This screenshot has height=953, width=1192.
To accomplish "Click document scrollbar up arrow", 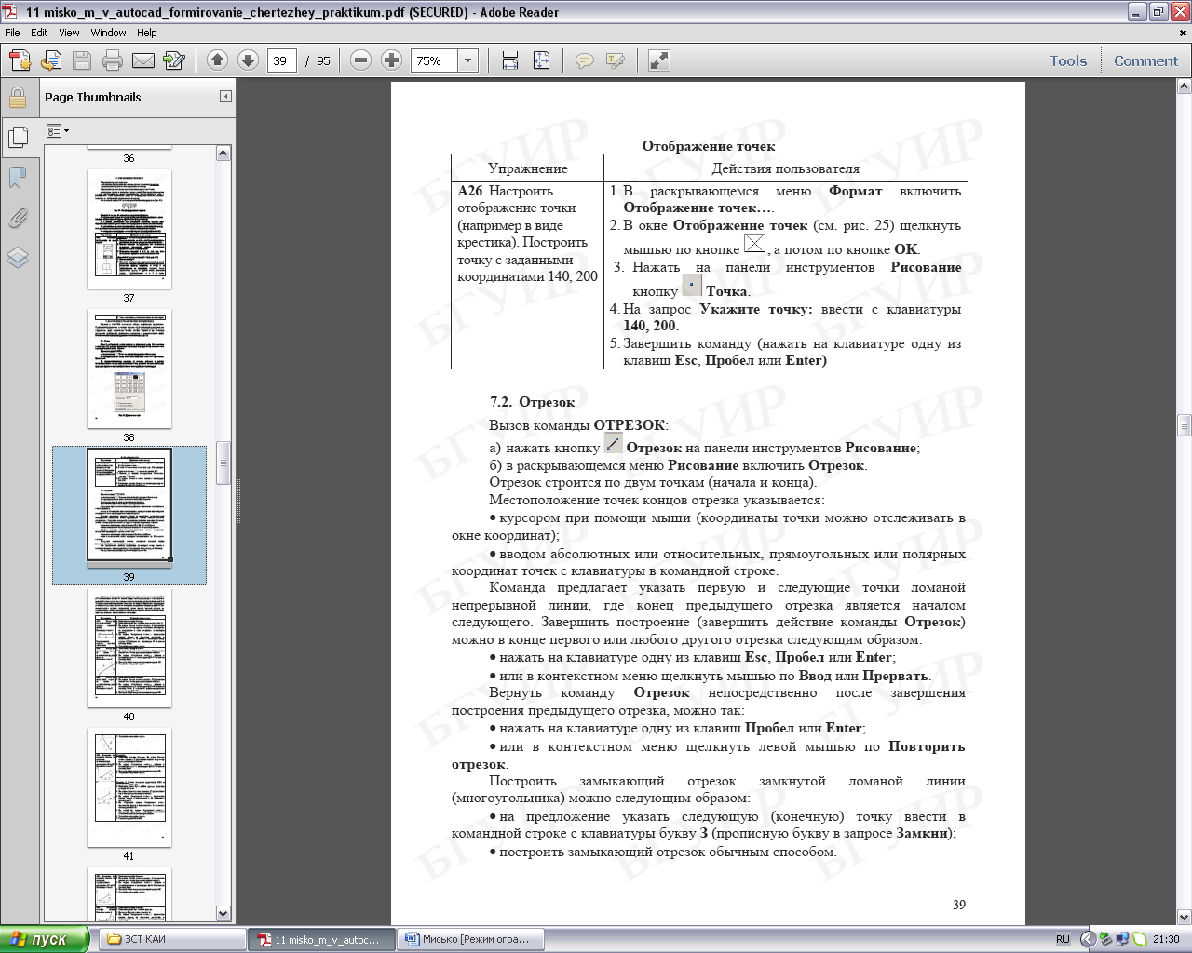I will 1184,87.
